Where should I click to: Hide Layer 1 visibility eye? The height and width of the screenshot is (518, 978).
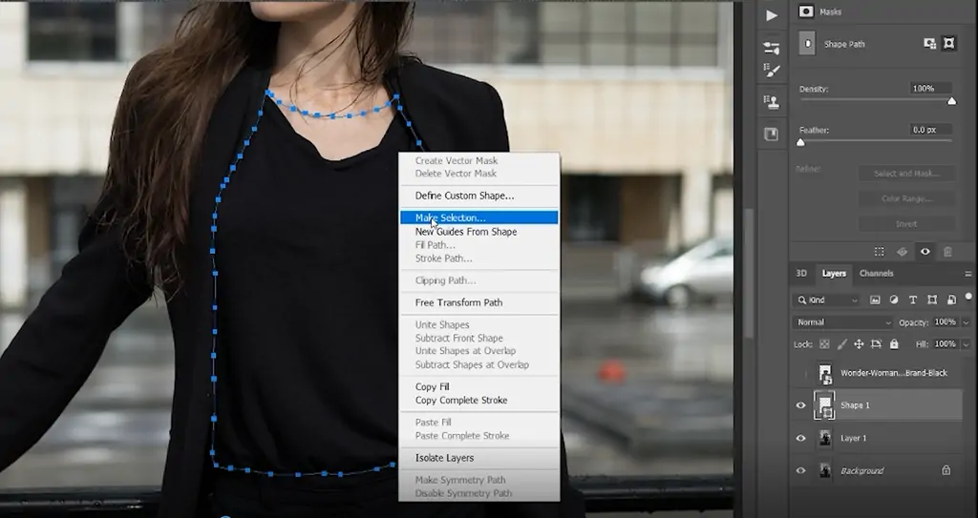tap(801, 438)
